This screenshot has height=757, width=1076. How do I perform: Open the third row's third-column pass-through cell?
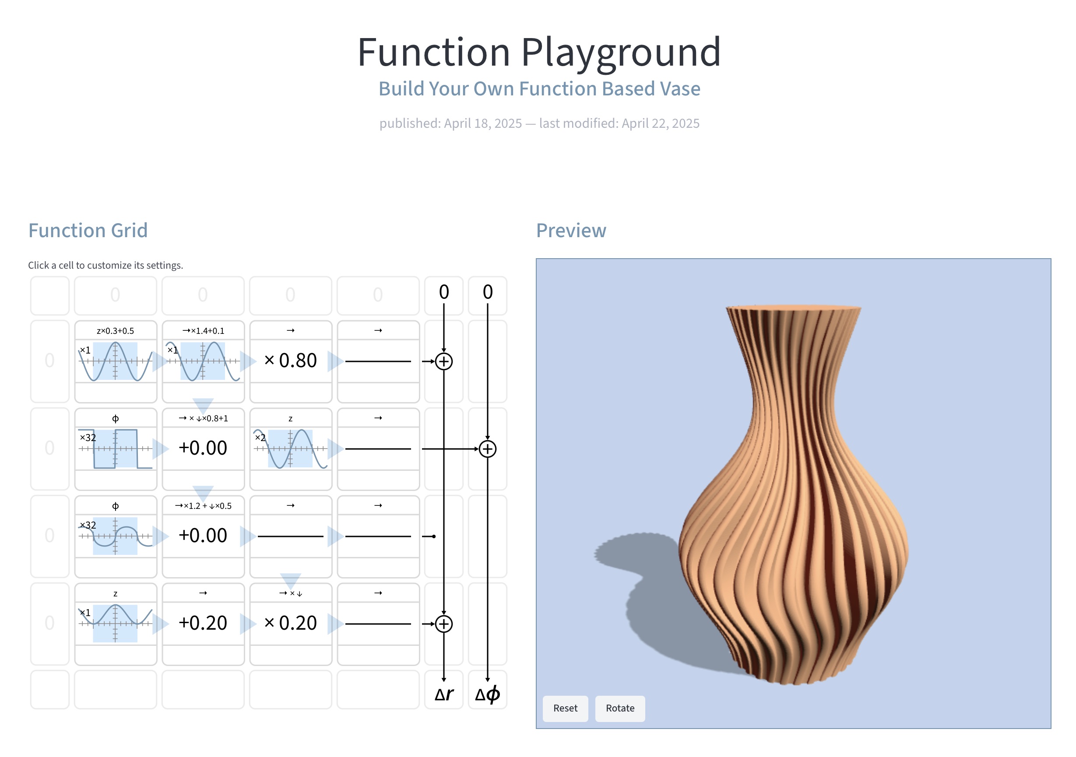291,536
